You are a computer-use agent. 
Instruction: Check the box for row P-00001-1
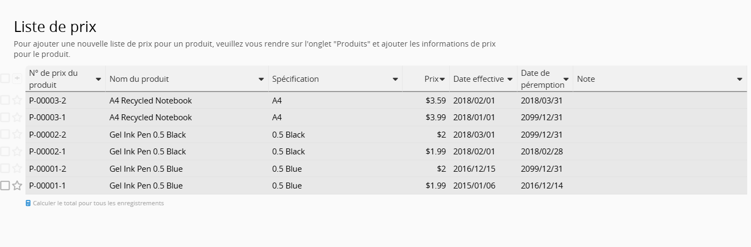[x=5, y=186]
